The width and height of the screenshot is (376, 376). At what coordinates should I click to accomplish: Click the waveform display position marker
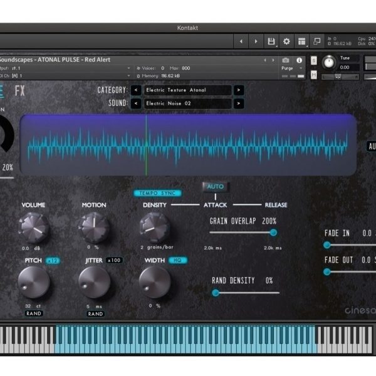pos(146,145)
